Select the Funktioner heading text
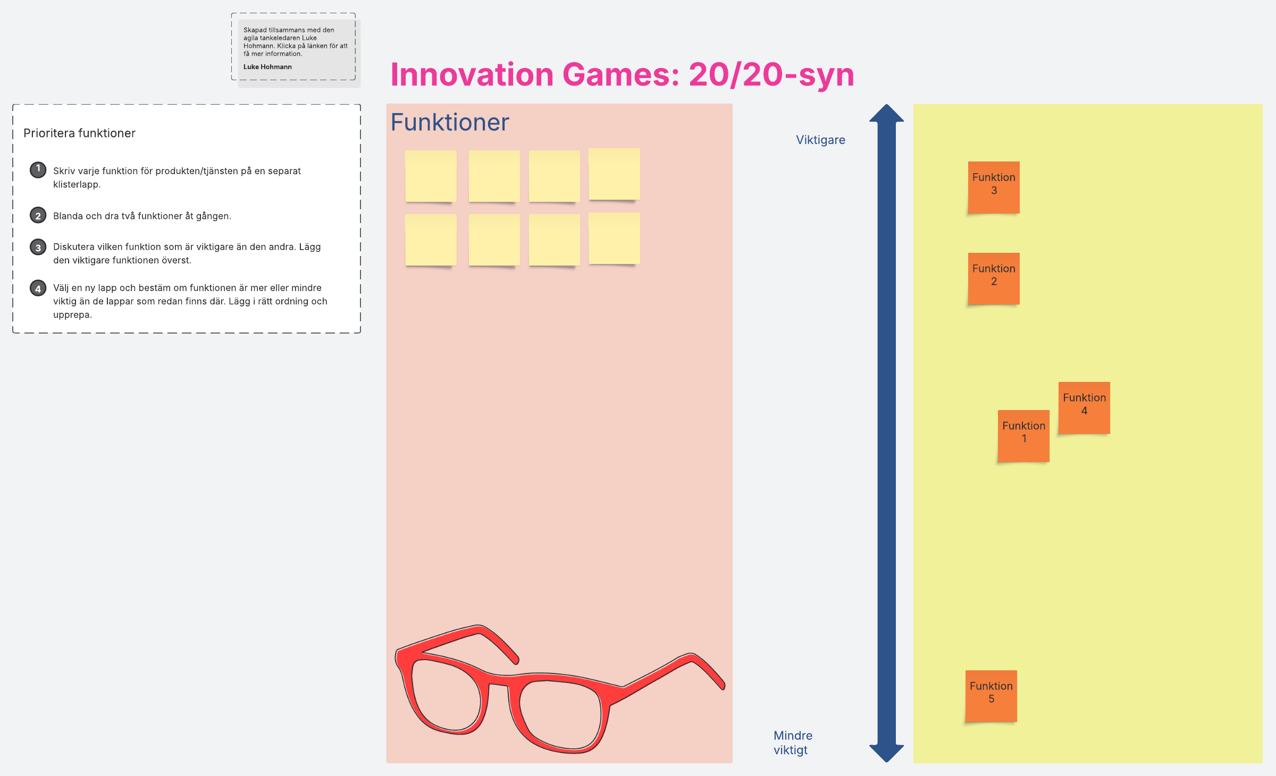Screen dimensions: 1276x776 [450, 123]
